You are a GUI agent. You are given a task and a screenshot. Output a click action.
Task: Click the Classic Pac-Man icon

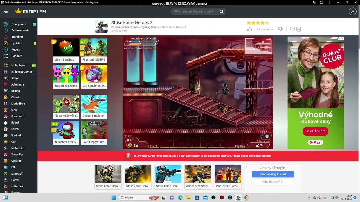pyautogui.click(x=6, y=97)
